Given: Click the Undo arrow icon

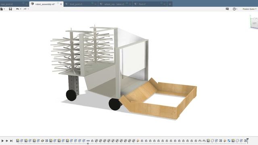Looking at the screenshot, I should 18,9.
